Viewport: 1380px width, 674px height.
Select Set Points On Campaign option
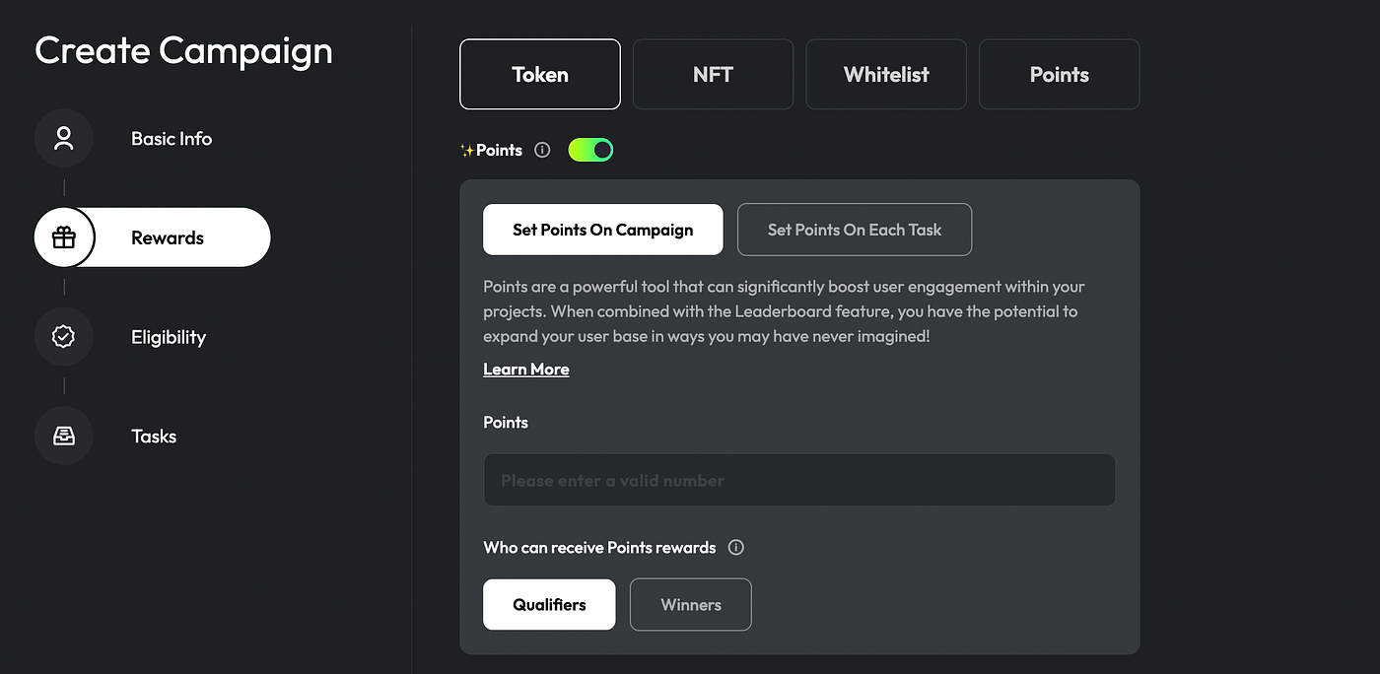(x=602, y=230)
